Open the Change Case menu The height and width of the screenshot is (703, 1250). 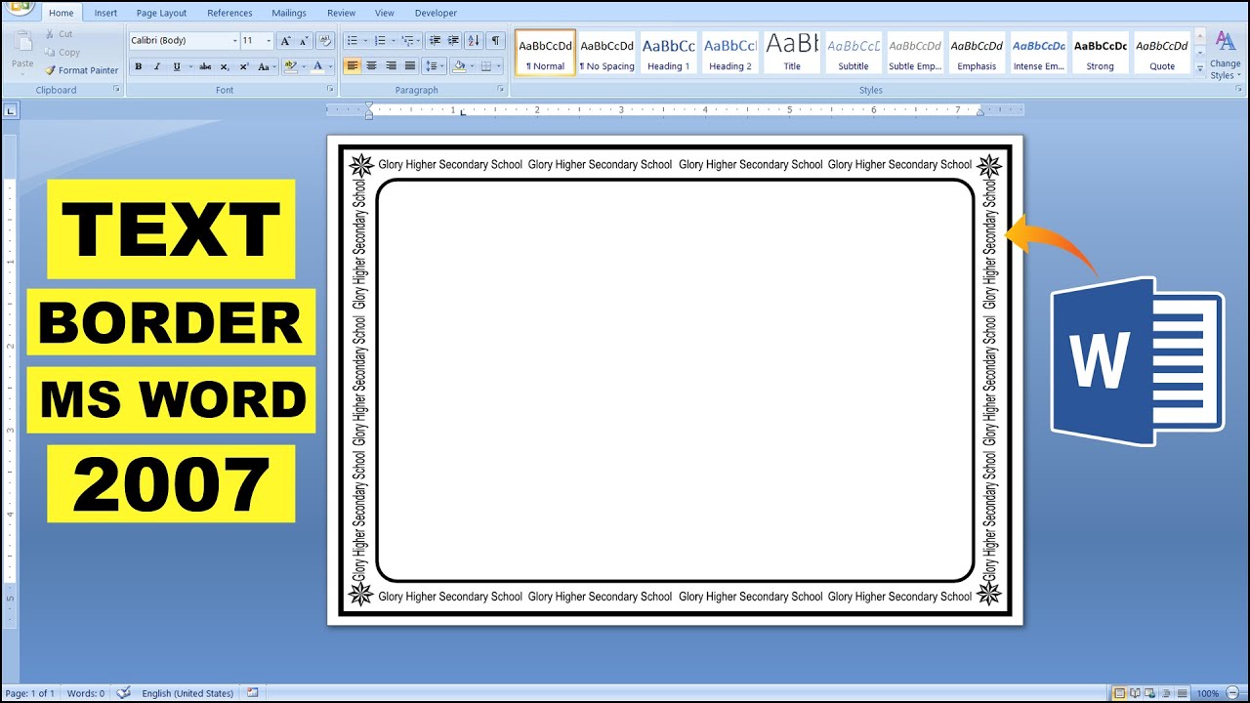[x=266, y=66]
